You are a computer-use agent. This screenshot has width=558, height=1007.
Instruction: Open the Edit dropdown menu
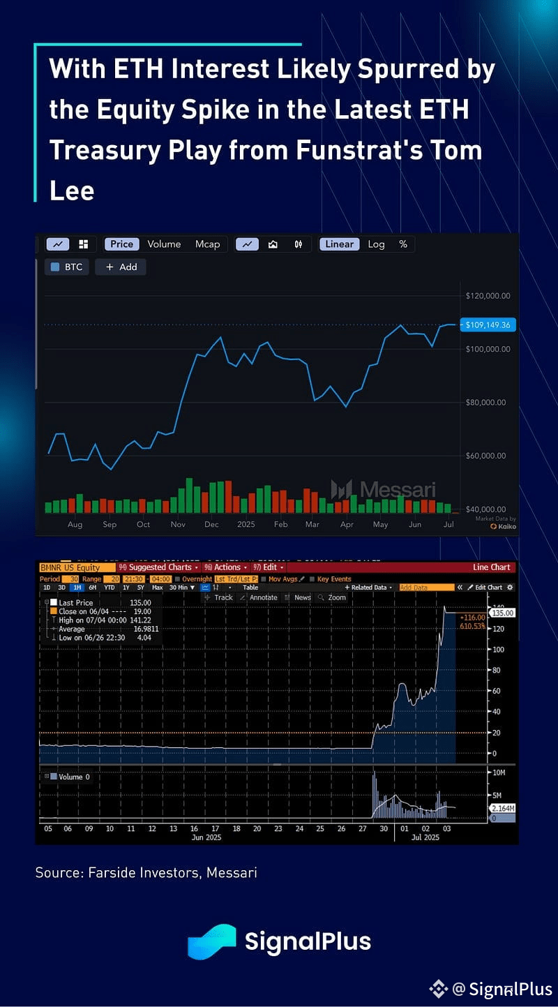coord(269,567)
